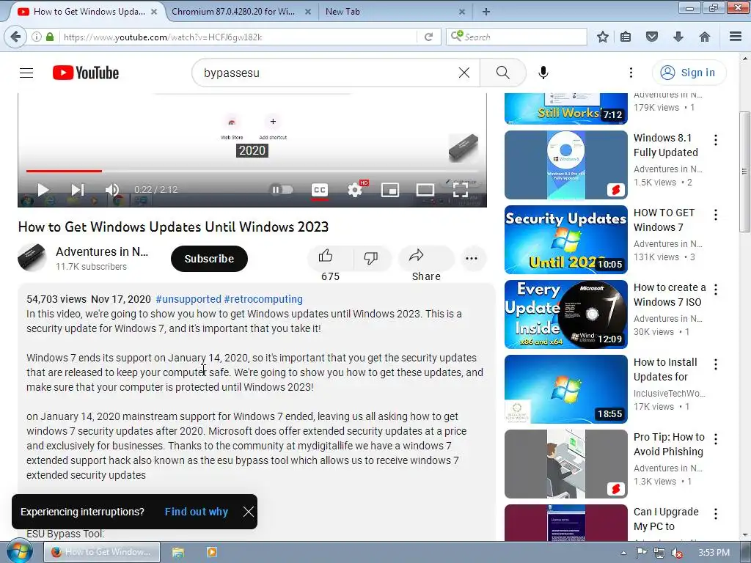Sign in to YouTube
The image size is (751, 563).
click(x=689, y=73)
